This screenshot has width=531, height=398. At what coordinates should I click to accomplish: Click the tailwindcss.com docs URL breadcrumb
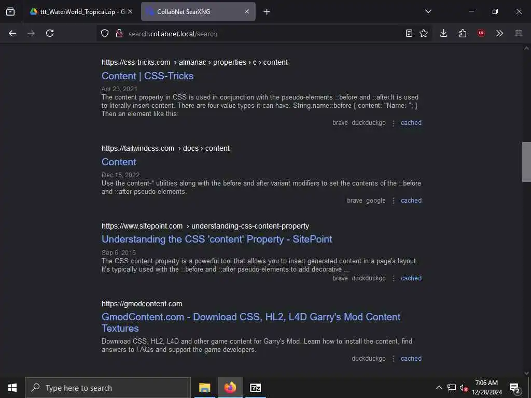[x=165, y=148]
